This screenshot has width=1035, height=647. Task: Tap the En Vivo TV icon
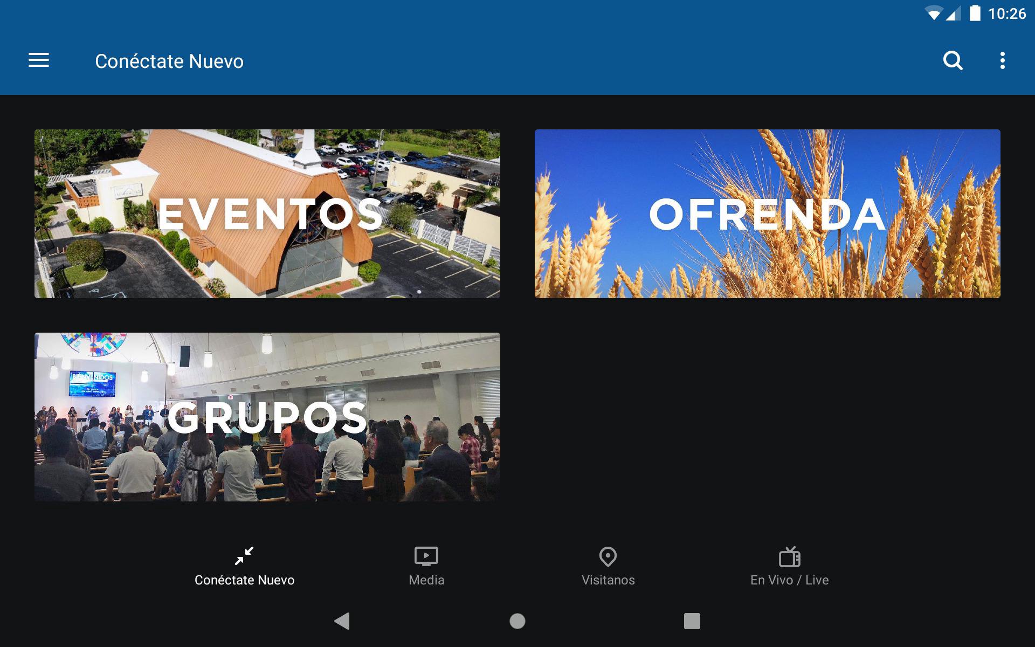click(x=789, y=556)
